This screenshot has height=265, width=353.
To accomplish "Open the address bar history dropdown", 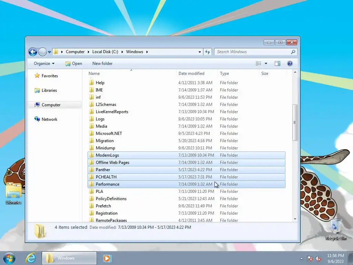I will pyautogui.click(x=200, y=52).
